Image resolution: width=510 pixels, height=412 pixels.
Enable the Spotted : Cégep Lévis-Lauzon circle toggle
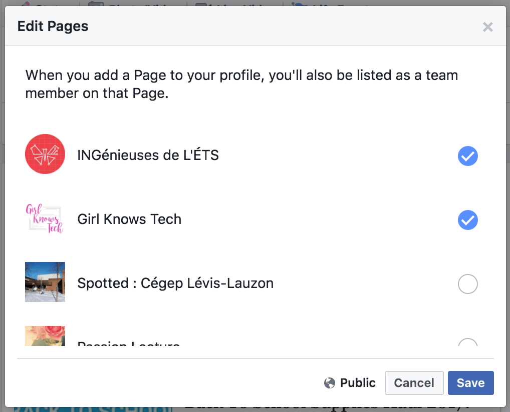468,284
